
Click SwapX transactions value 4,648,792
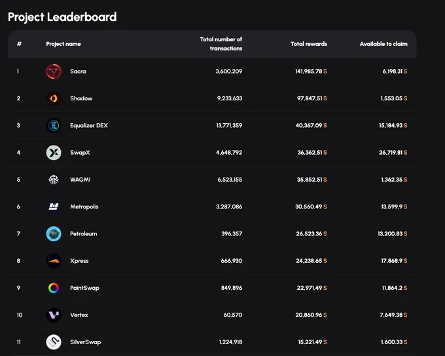click(229, 153)
